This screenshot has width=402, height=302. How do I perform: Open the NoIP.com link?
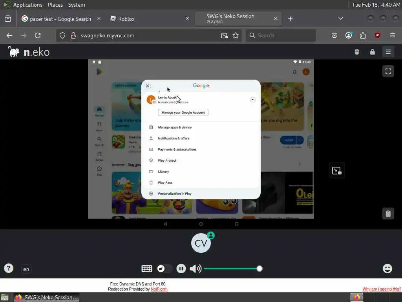[159, 289]
